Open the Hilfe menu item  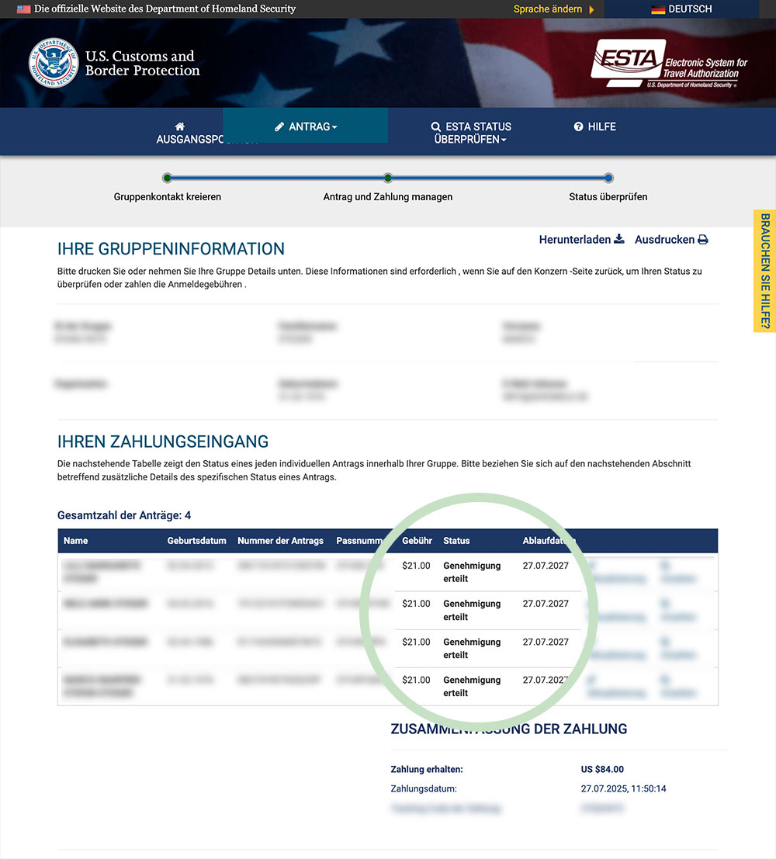pyautogui.click(x=594, y=126)
